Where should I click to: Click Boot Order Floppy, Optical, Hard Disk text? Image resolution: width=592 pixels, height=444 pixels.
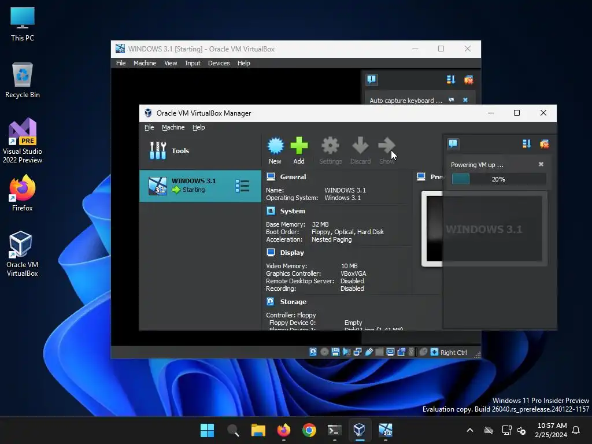click(x=347, y=232)
